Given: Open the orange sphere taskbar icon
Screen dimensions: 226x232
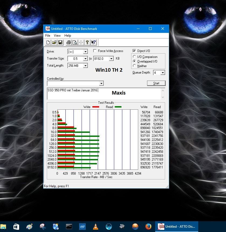Looking at the screenshot, I should [x=135, y=227].
